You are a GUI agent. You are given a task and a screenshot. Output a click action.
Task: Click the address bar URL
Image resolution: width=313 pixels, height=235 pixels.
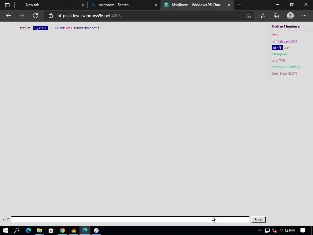coord(89,16)
